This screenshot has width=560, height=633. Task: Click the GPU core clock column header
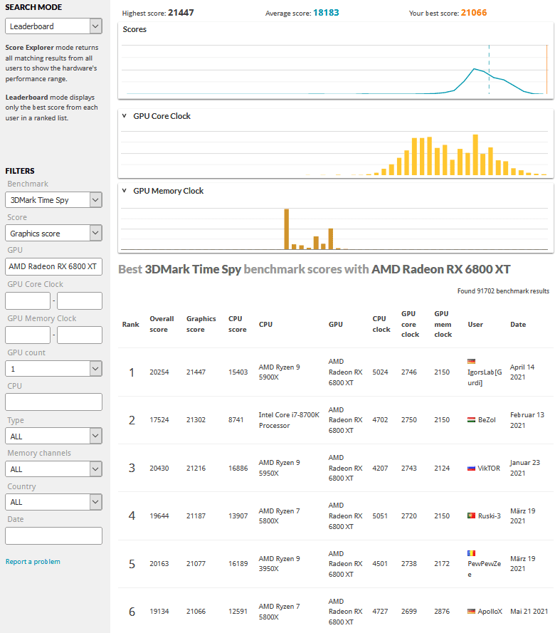coord(410,324)
